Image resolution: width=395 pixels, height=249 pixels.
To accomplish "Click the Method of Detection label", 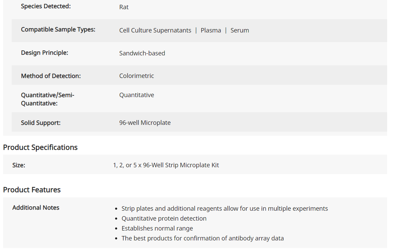I will pos(51,76).
